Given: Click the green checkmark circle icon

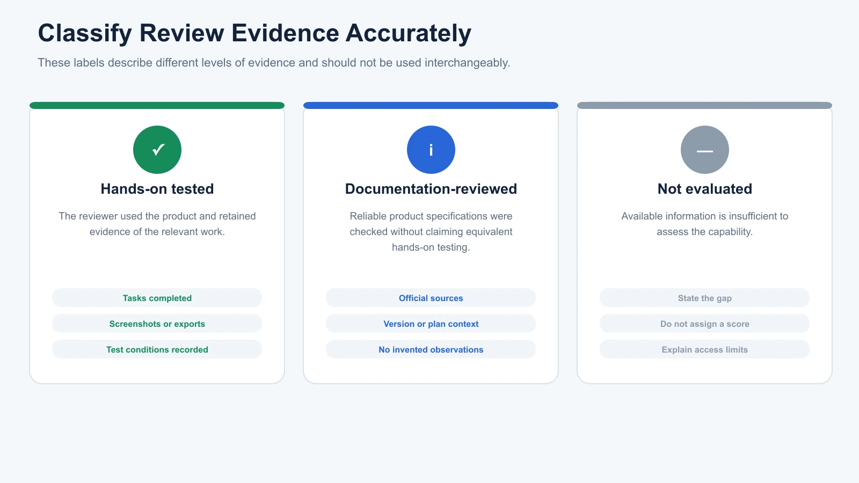Looking at the screenshot, I should 157,150.
